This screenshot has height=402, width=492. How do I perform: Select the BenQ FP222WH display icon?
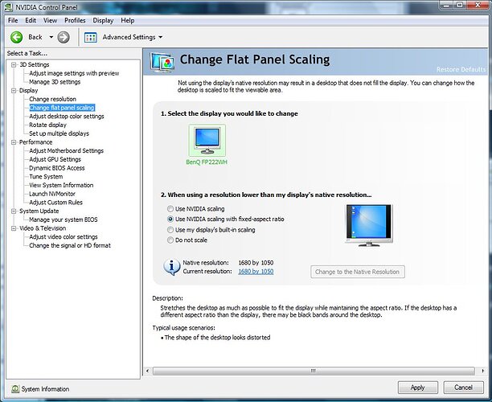[x=207, y=139]
